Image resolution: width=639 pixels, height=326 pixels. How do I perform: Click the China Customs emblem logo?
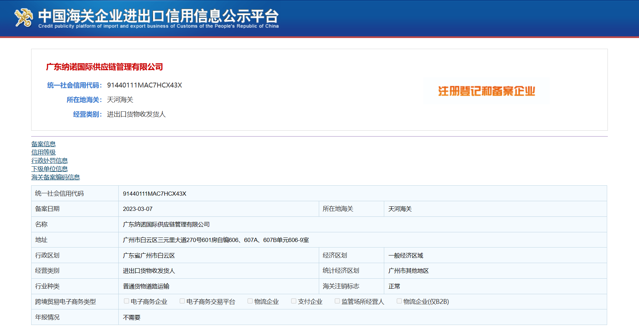pyautogui.click(x=24, y=17)
